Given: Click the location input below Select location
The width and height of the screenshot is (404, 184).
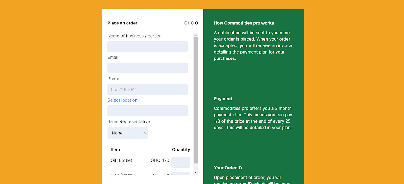Looking at the screenshot, I should point(148,111).
